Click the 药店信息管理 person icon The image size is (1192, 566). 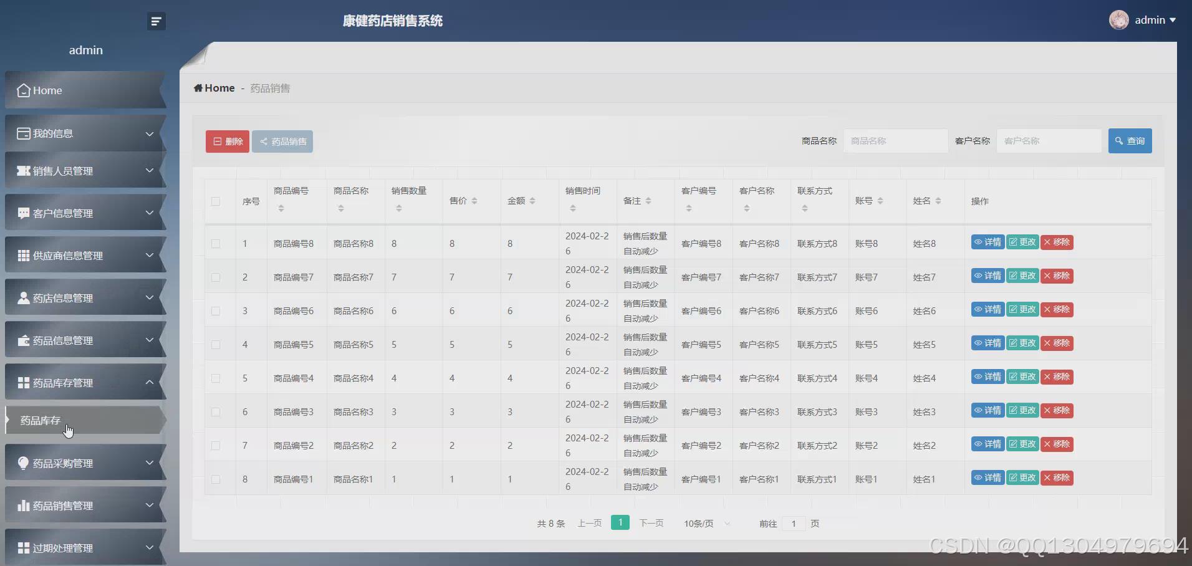point(23,297)
